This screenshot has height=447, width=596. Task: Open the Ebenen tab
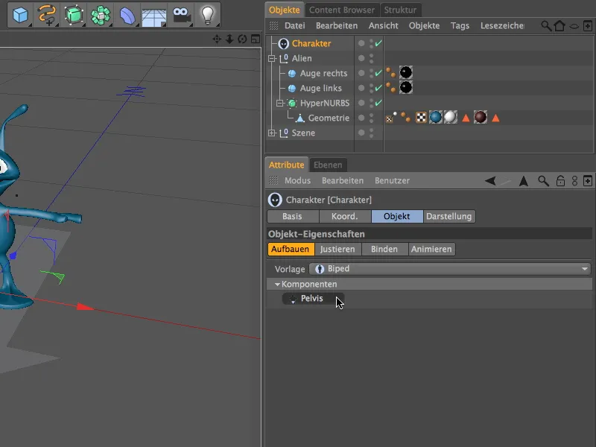click(x=328, y=165)
